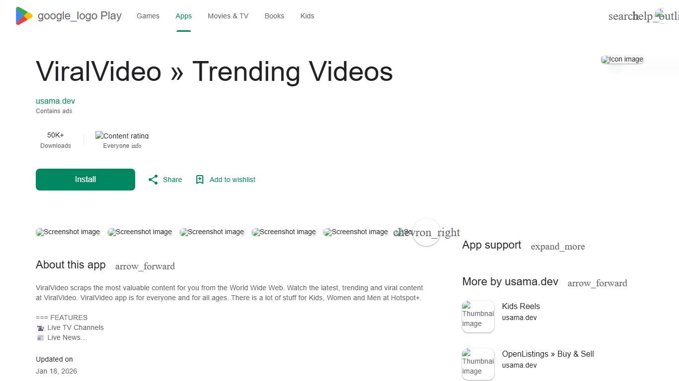Click the chevron to view more screenshots
679x381 pixels.
point(426,232)
